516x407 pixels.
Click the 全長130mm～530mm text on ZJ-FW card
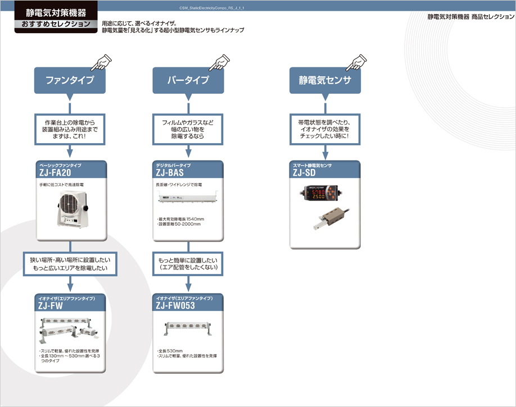(70, 358)
